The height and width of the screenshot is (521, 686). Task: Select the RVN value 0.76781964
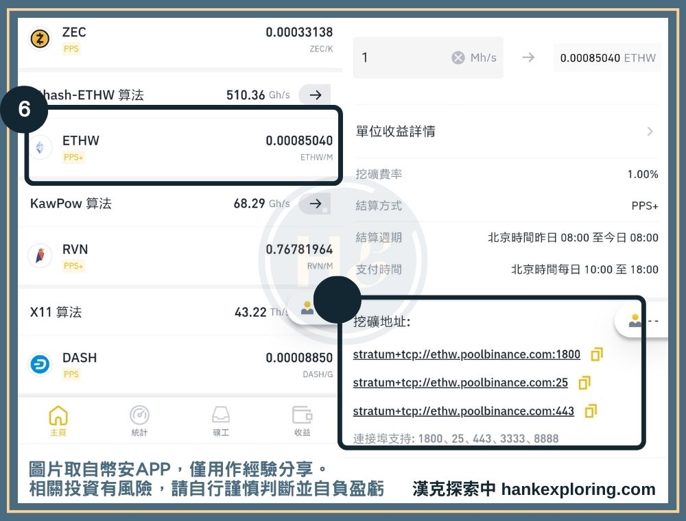[299, 250]
